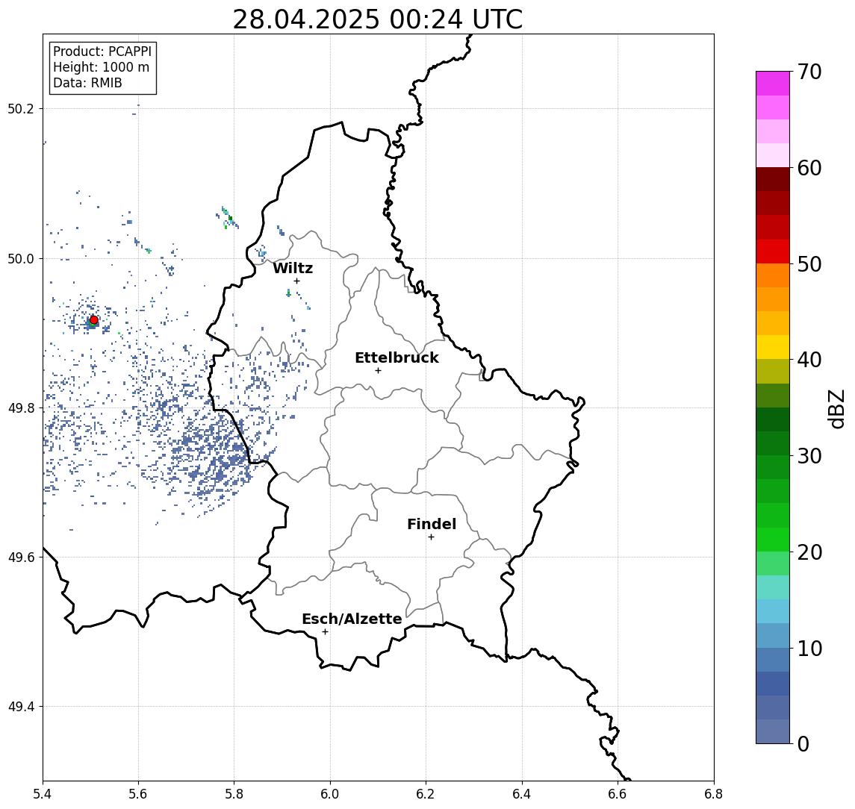Click the longitude tick label 5.4
The height and width of the screenshot is (809, 855).
43,794
